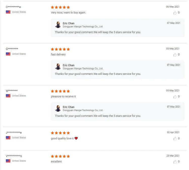Thumbs-up the "good quality love it" review
This screenshot has height=170, width=189.
click(x=175, y=139)
